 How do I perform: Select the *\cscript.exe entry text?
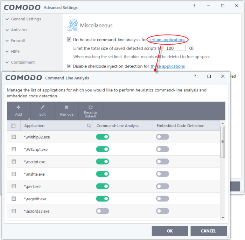34,162
